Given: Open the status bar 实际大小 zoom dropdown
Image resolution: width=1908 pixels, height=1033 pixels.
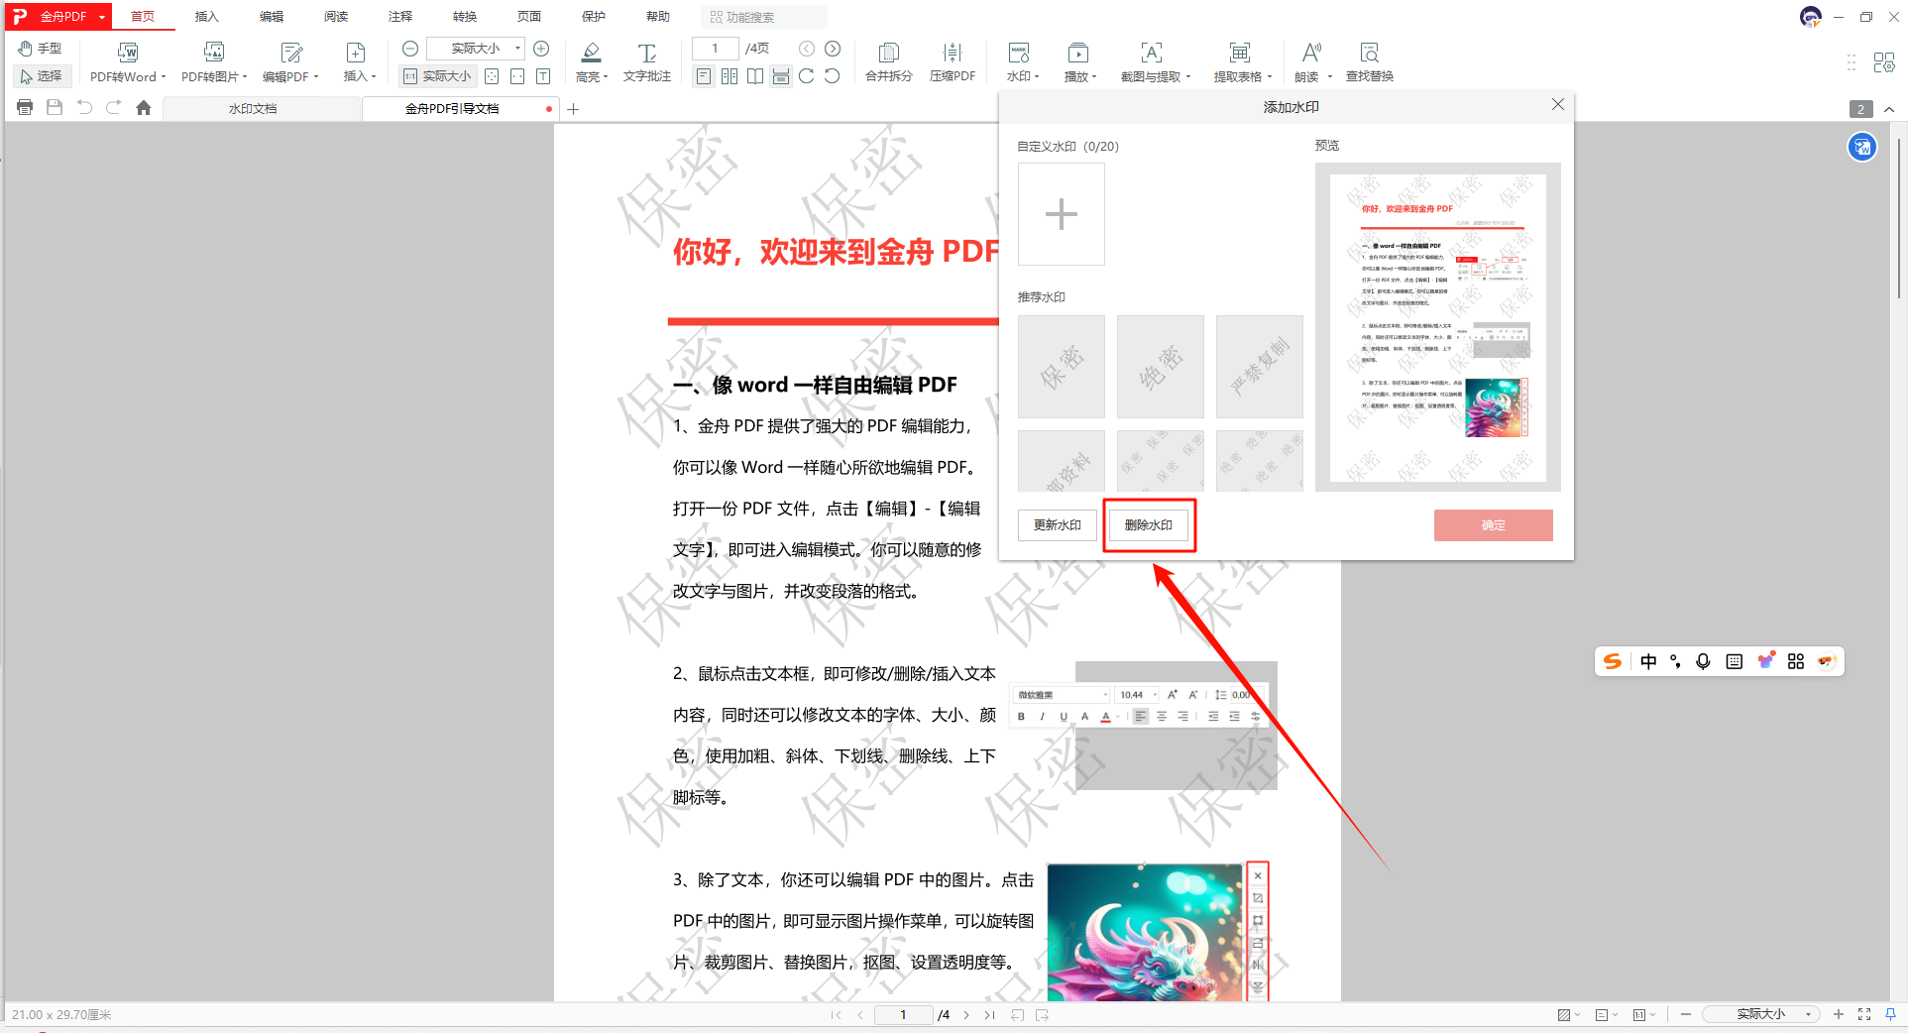Looking at the screenshot, I should click(1761, 1014).
